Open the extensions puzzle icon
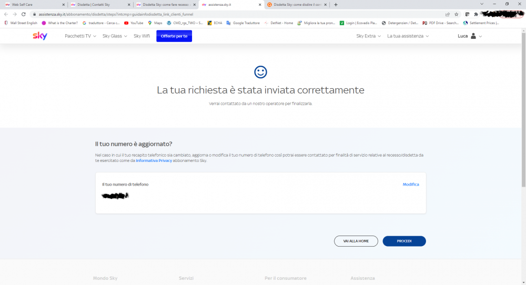This screenshot has height=285, width=526. (x=476, y=14)
